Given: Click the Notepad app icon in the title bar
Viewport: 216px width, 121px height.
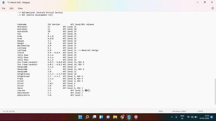Looking at the screenshot, I should point(3,2).
